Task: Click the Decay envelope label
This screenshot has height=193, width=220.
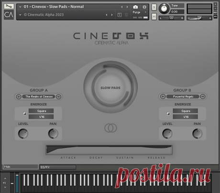Action: (x=96, y=158)
